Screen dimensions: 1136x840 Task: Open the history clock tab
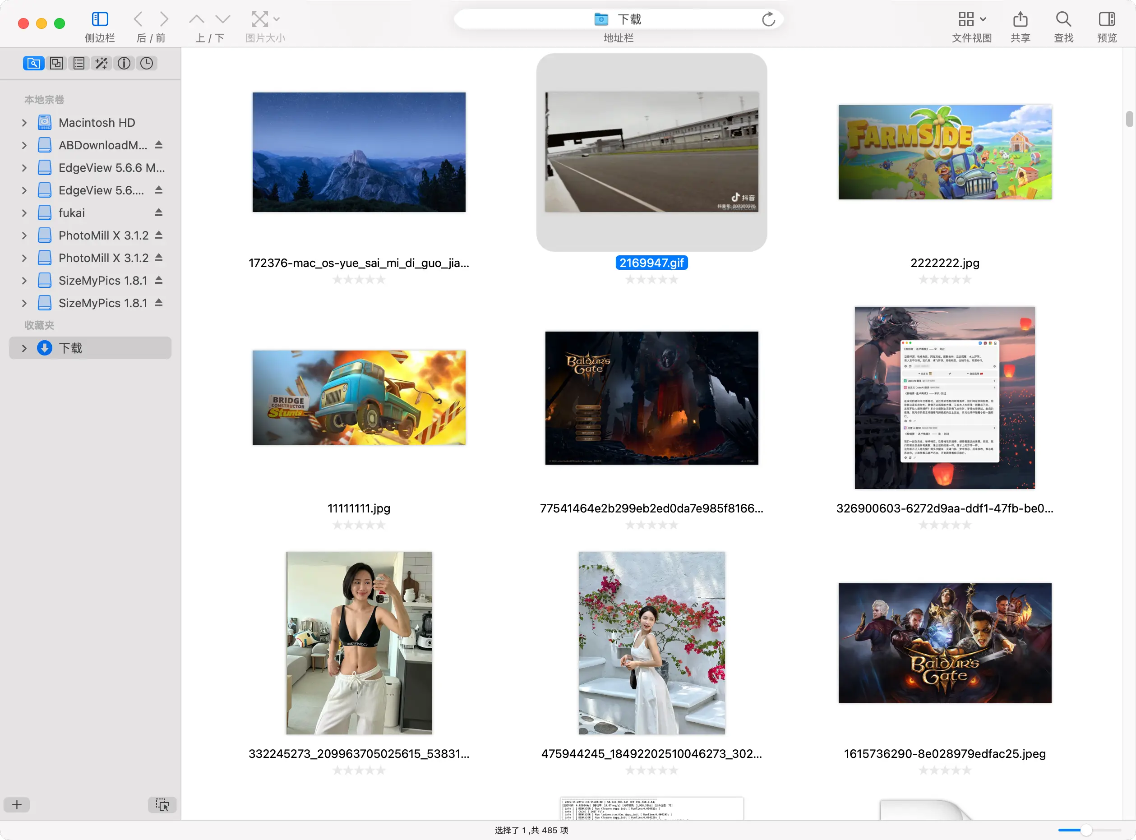pyautogui.click(x=147, y=63)
